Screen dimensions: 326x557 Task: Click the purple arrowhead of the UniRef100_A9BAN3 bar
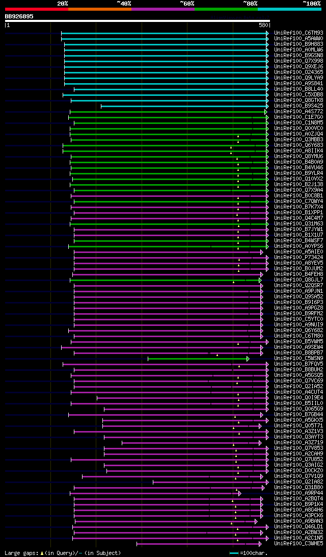coord(256,521)
